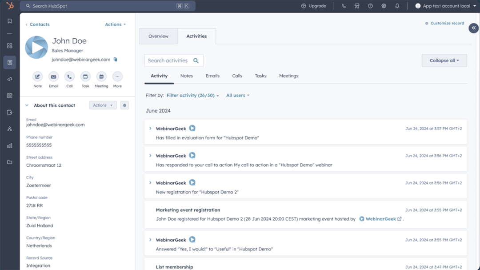Open the library folder icon in sidebar

[10, 162]
